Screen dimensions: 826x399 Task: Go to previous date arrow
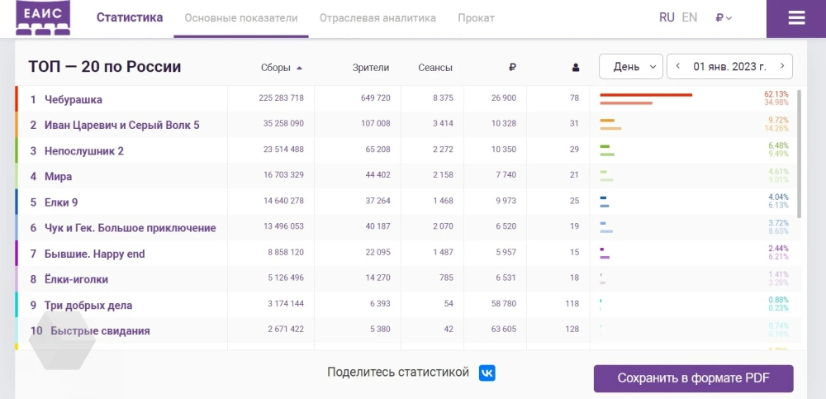[678, 67]
